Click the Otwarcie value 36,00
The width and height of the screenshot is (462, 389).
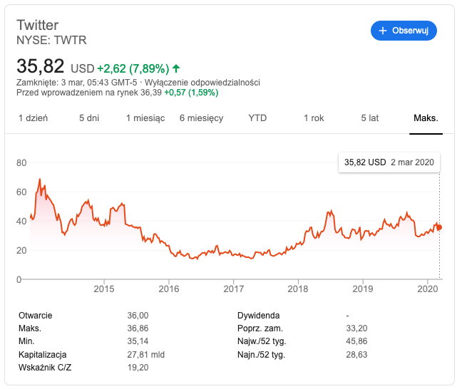(138, 316)
